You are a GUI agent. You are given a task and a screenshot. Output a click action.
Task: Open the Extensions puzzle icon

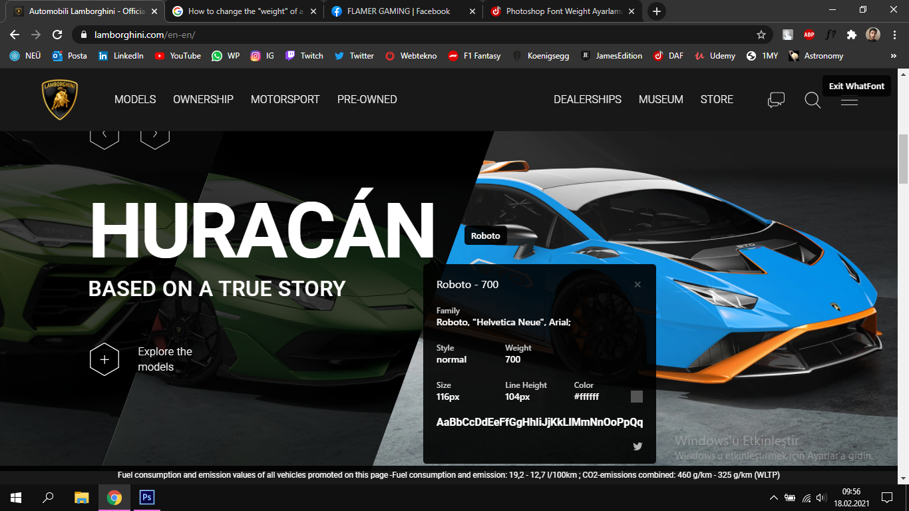852,35
